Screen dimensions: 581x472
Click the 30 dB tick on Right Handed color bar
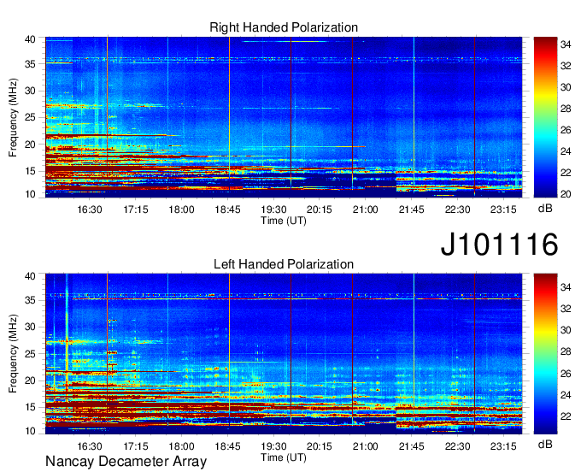click(566, 87)
